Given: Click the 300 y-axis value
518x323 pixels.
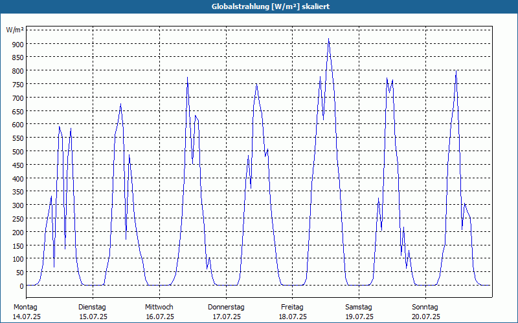Looking at the screenshot, I should [x=18, y=205].
